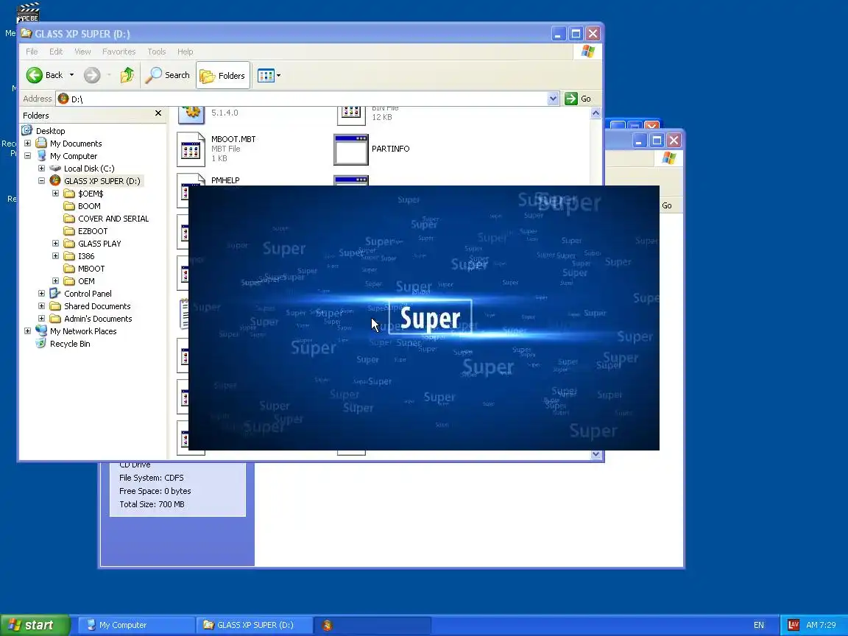
Task: Click the My Network Places icon
Action: tap(41, 331)
